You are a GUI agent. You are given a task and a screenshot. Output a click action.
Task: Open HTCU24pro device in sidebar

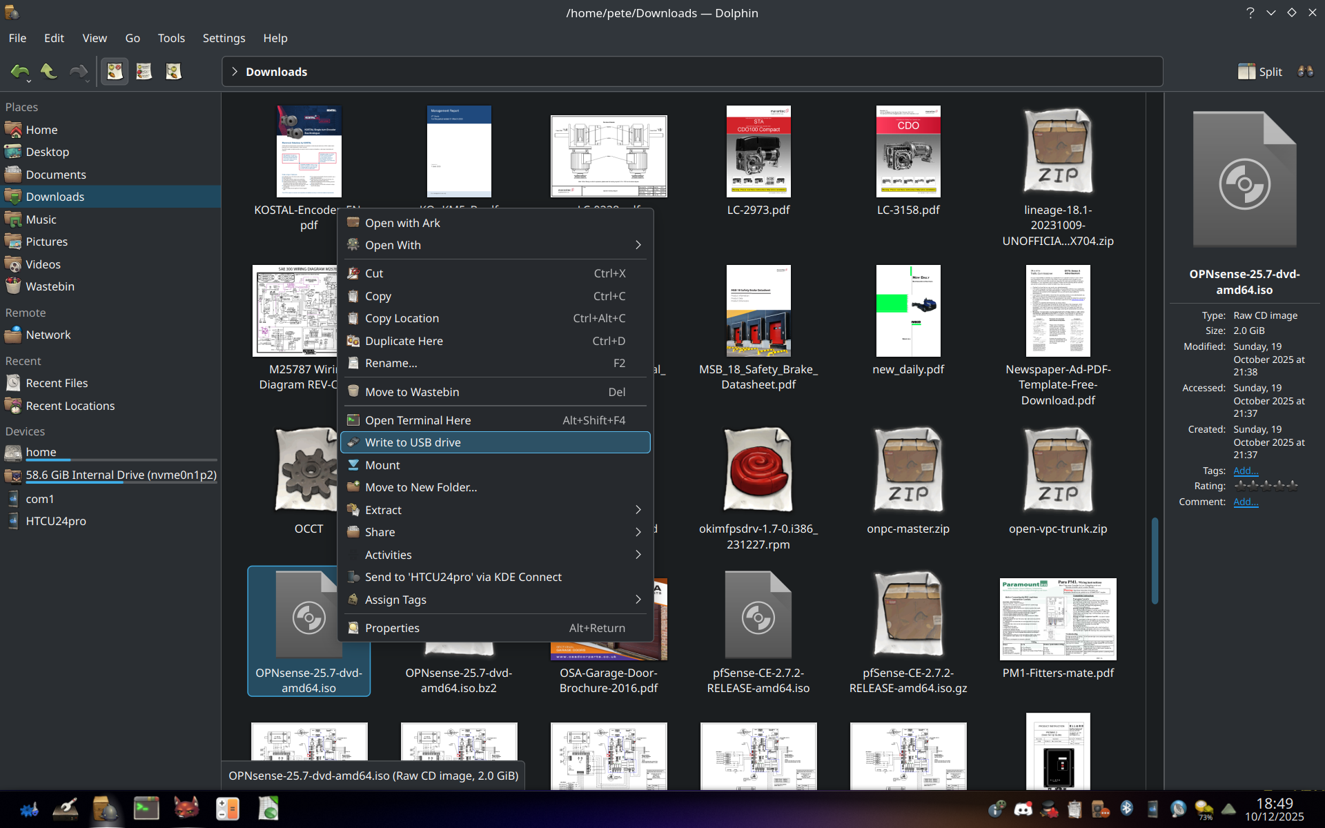point(55,521)
